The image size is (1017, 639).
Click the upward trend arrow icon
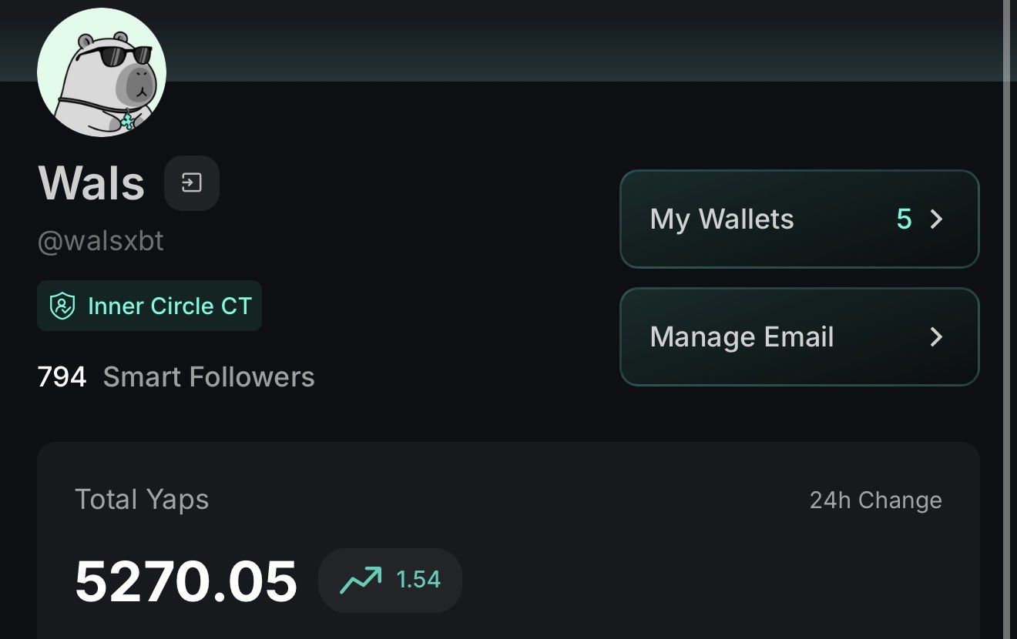click(361, 580)
